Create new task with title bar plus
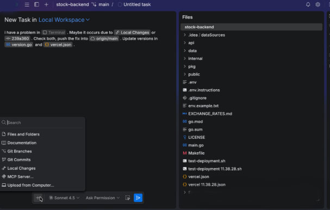 [x=46, y=4]
